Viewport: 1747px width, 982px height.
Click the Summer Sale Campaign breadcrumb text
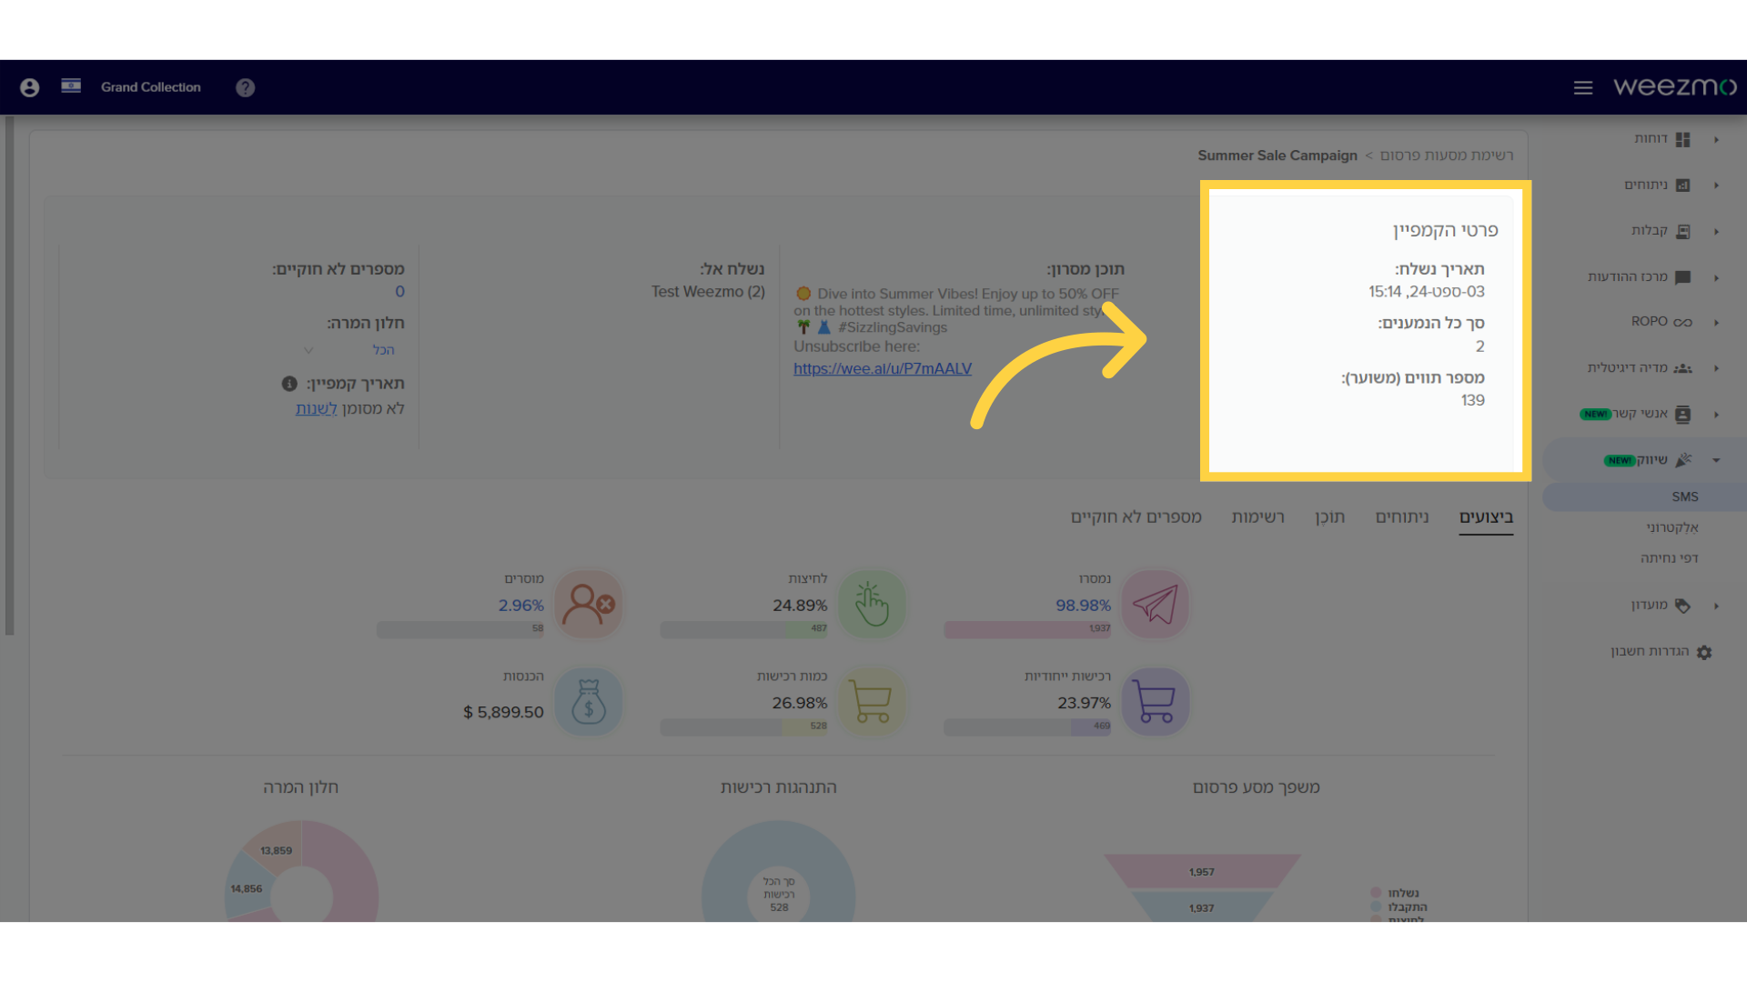(x=1277, y=155)
